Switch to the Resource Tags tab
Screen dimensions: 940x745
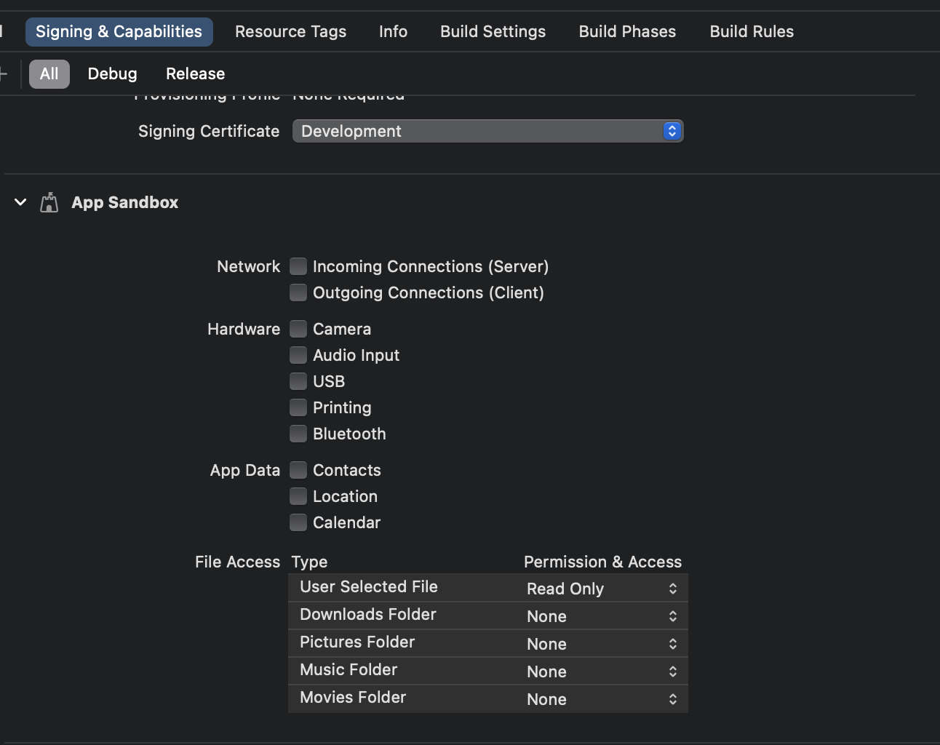point(290,32)
